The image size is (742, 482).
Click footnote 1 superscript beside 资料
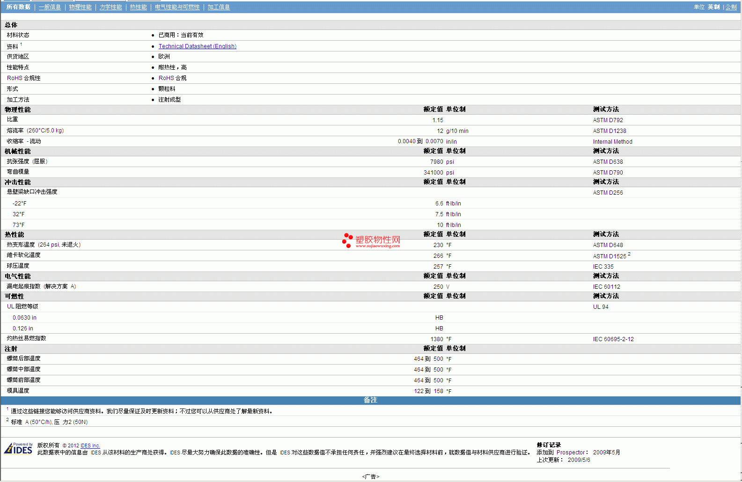[x=21, y=44]
